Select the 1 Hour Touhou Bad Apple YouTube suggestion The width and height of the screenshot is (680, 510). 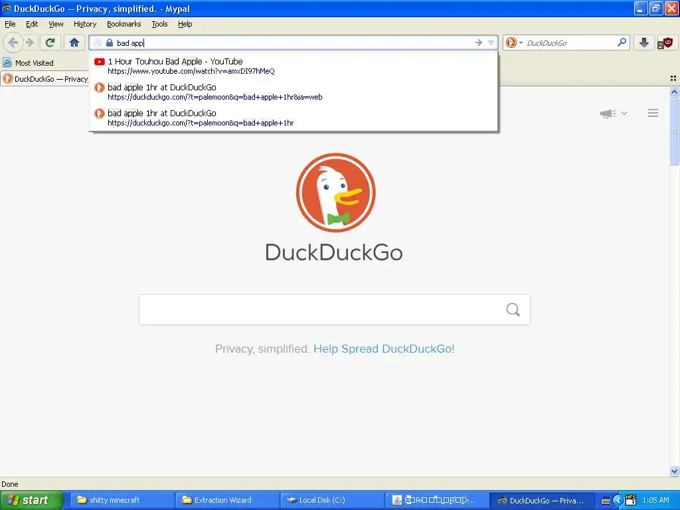tap(294, 66)
